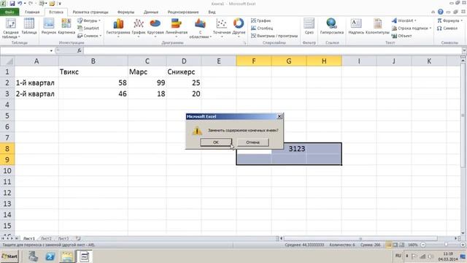Undo the last action
Viewport: 467px width, 263px height.
coord(20,4)
